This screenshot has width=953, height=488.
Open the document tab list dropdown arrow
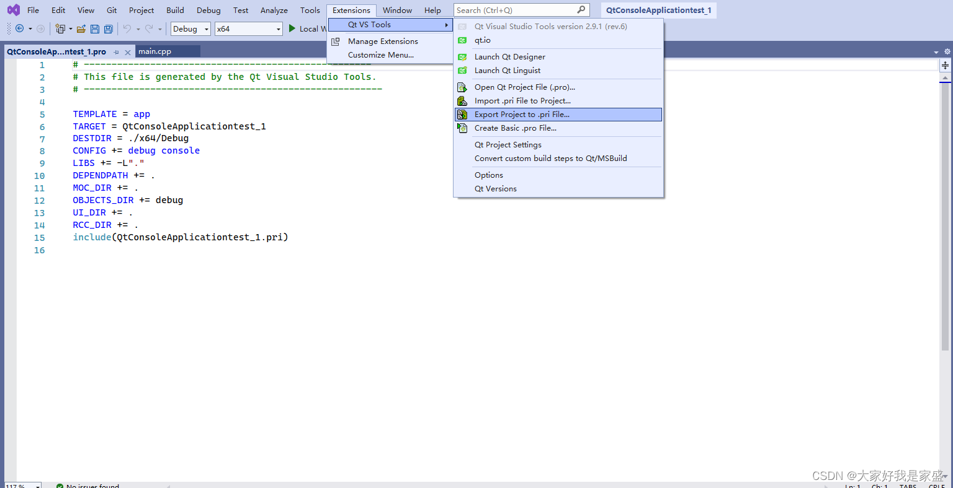tap(936, 52)
